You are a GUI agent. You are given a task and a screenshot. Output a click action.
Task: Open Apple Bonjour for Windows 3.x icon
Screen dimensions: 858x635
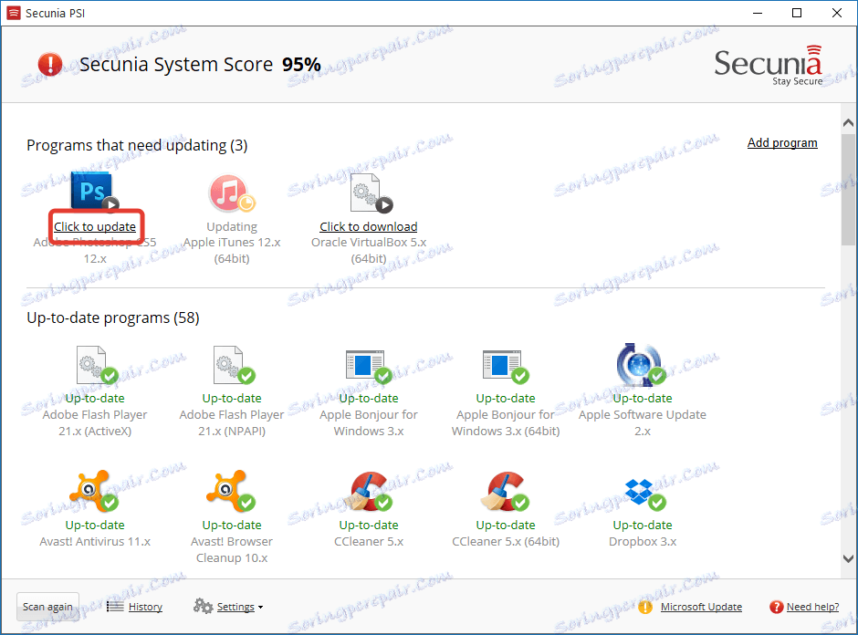click(368, 367)
